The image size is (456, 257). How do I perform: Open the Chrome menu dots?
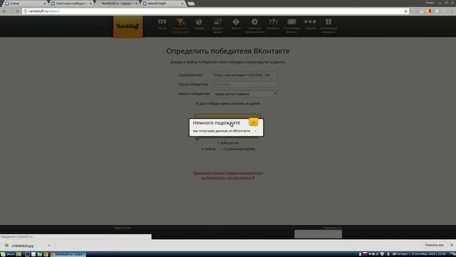(x=452, y=11)
